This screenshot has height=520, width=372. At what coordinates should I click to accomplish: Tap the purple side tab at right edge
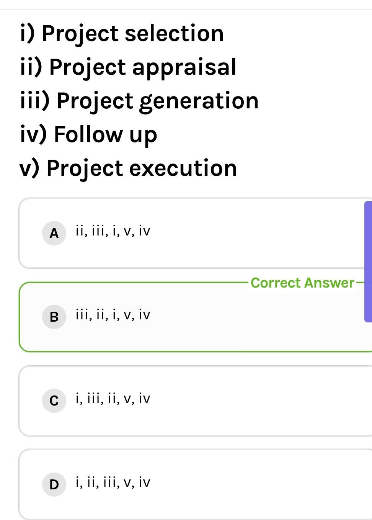point(368,262)
